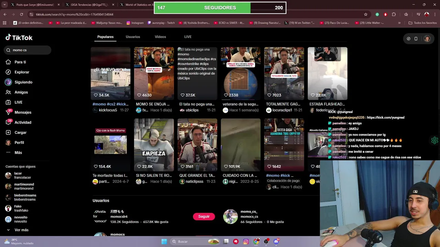Open CUIDADO CON LA video 101.9K likes

[x=241, y=145]
